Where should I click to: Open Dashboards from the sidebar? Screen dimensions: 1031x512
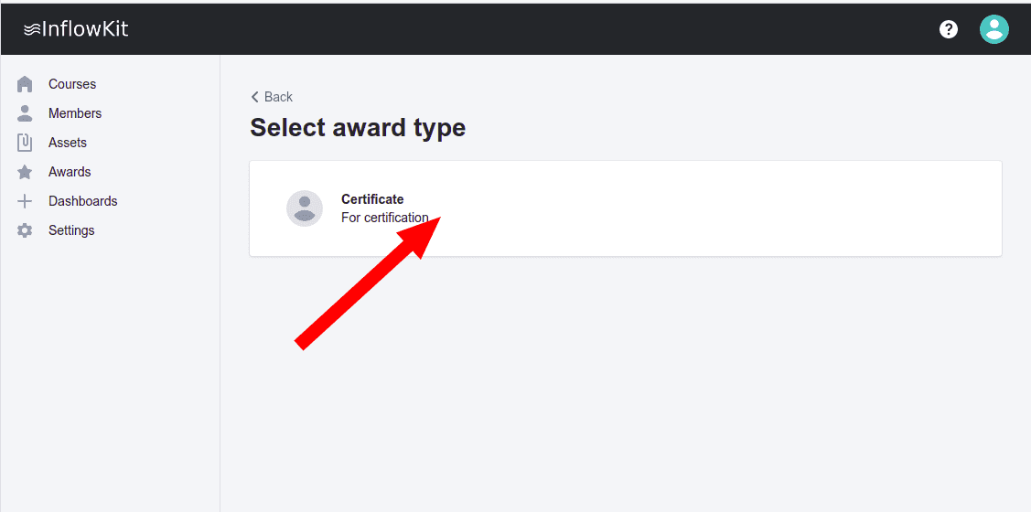pyautogui.click(x=83, y=201)
